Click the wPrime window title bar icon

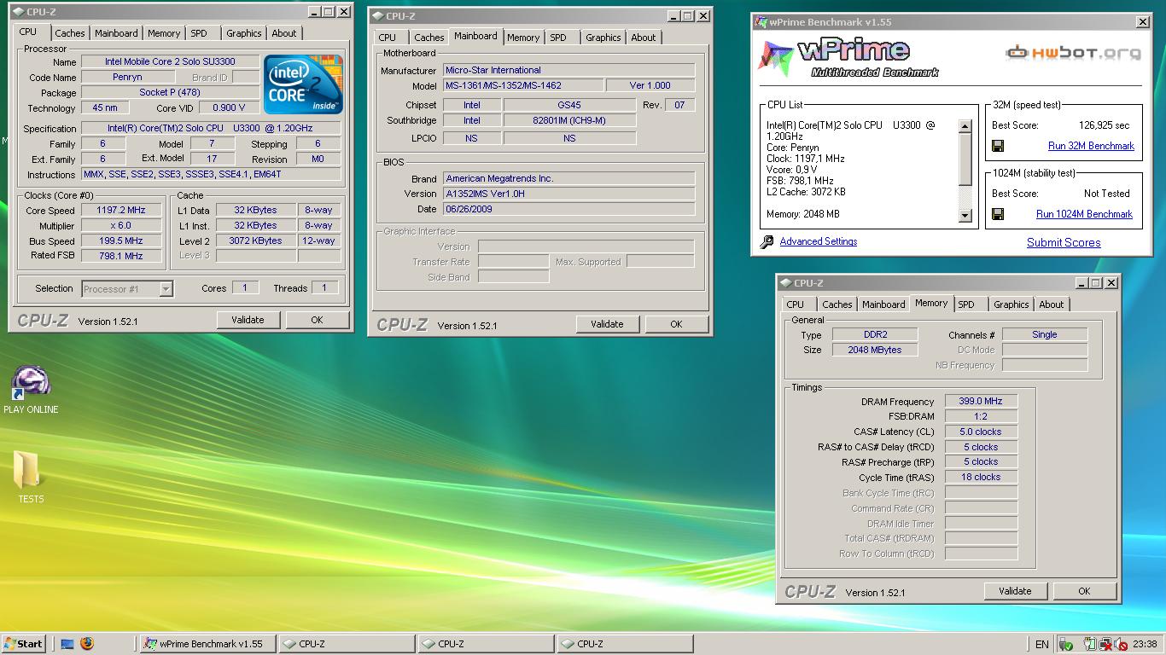(761, 22)
